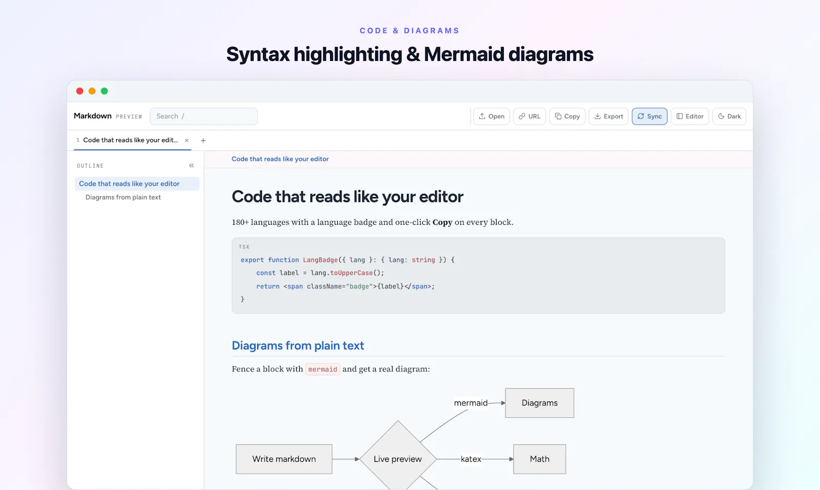Click the Open file button
The height and width of the screenshot is (490, 820).
491,116
